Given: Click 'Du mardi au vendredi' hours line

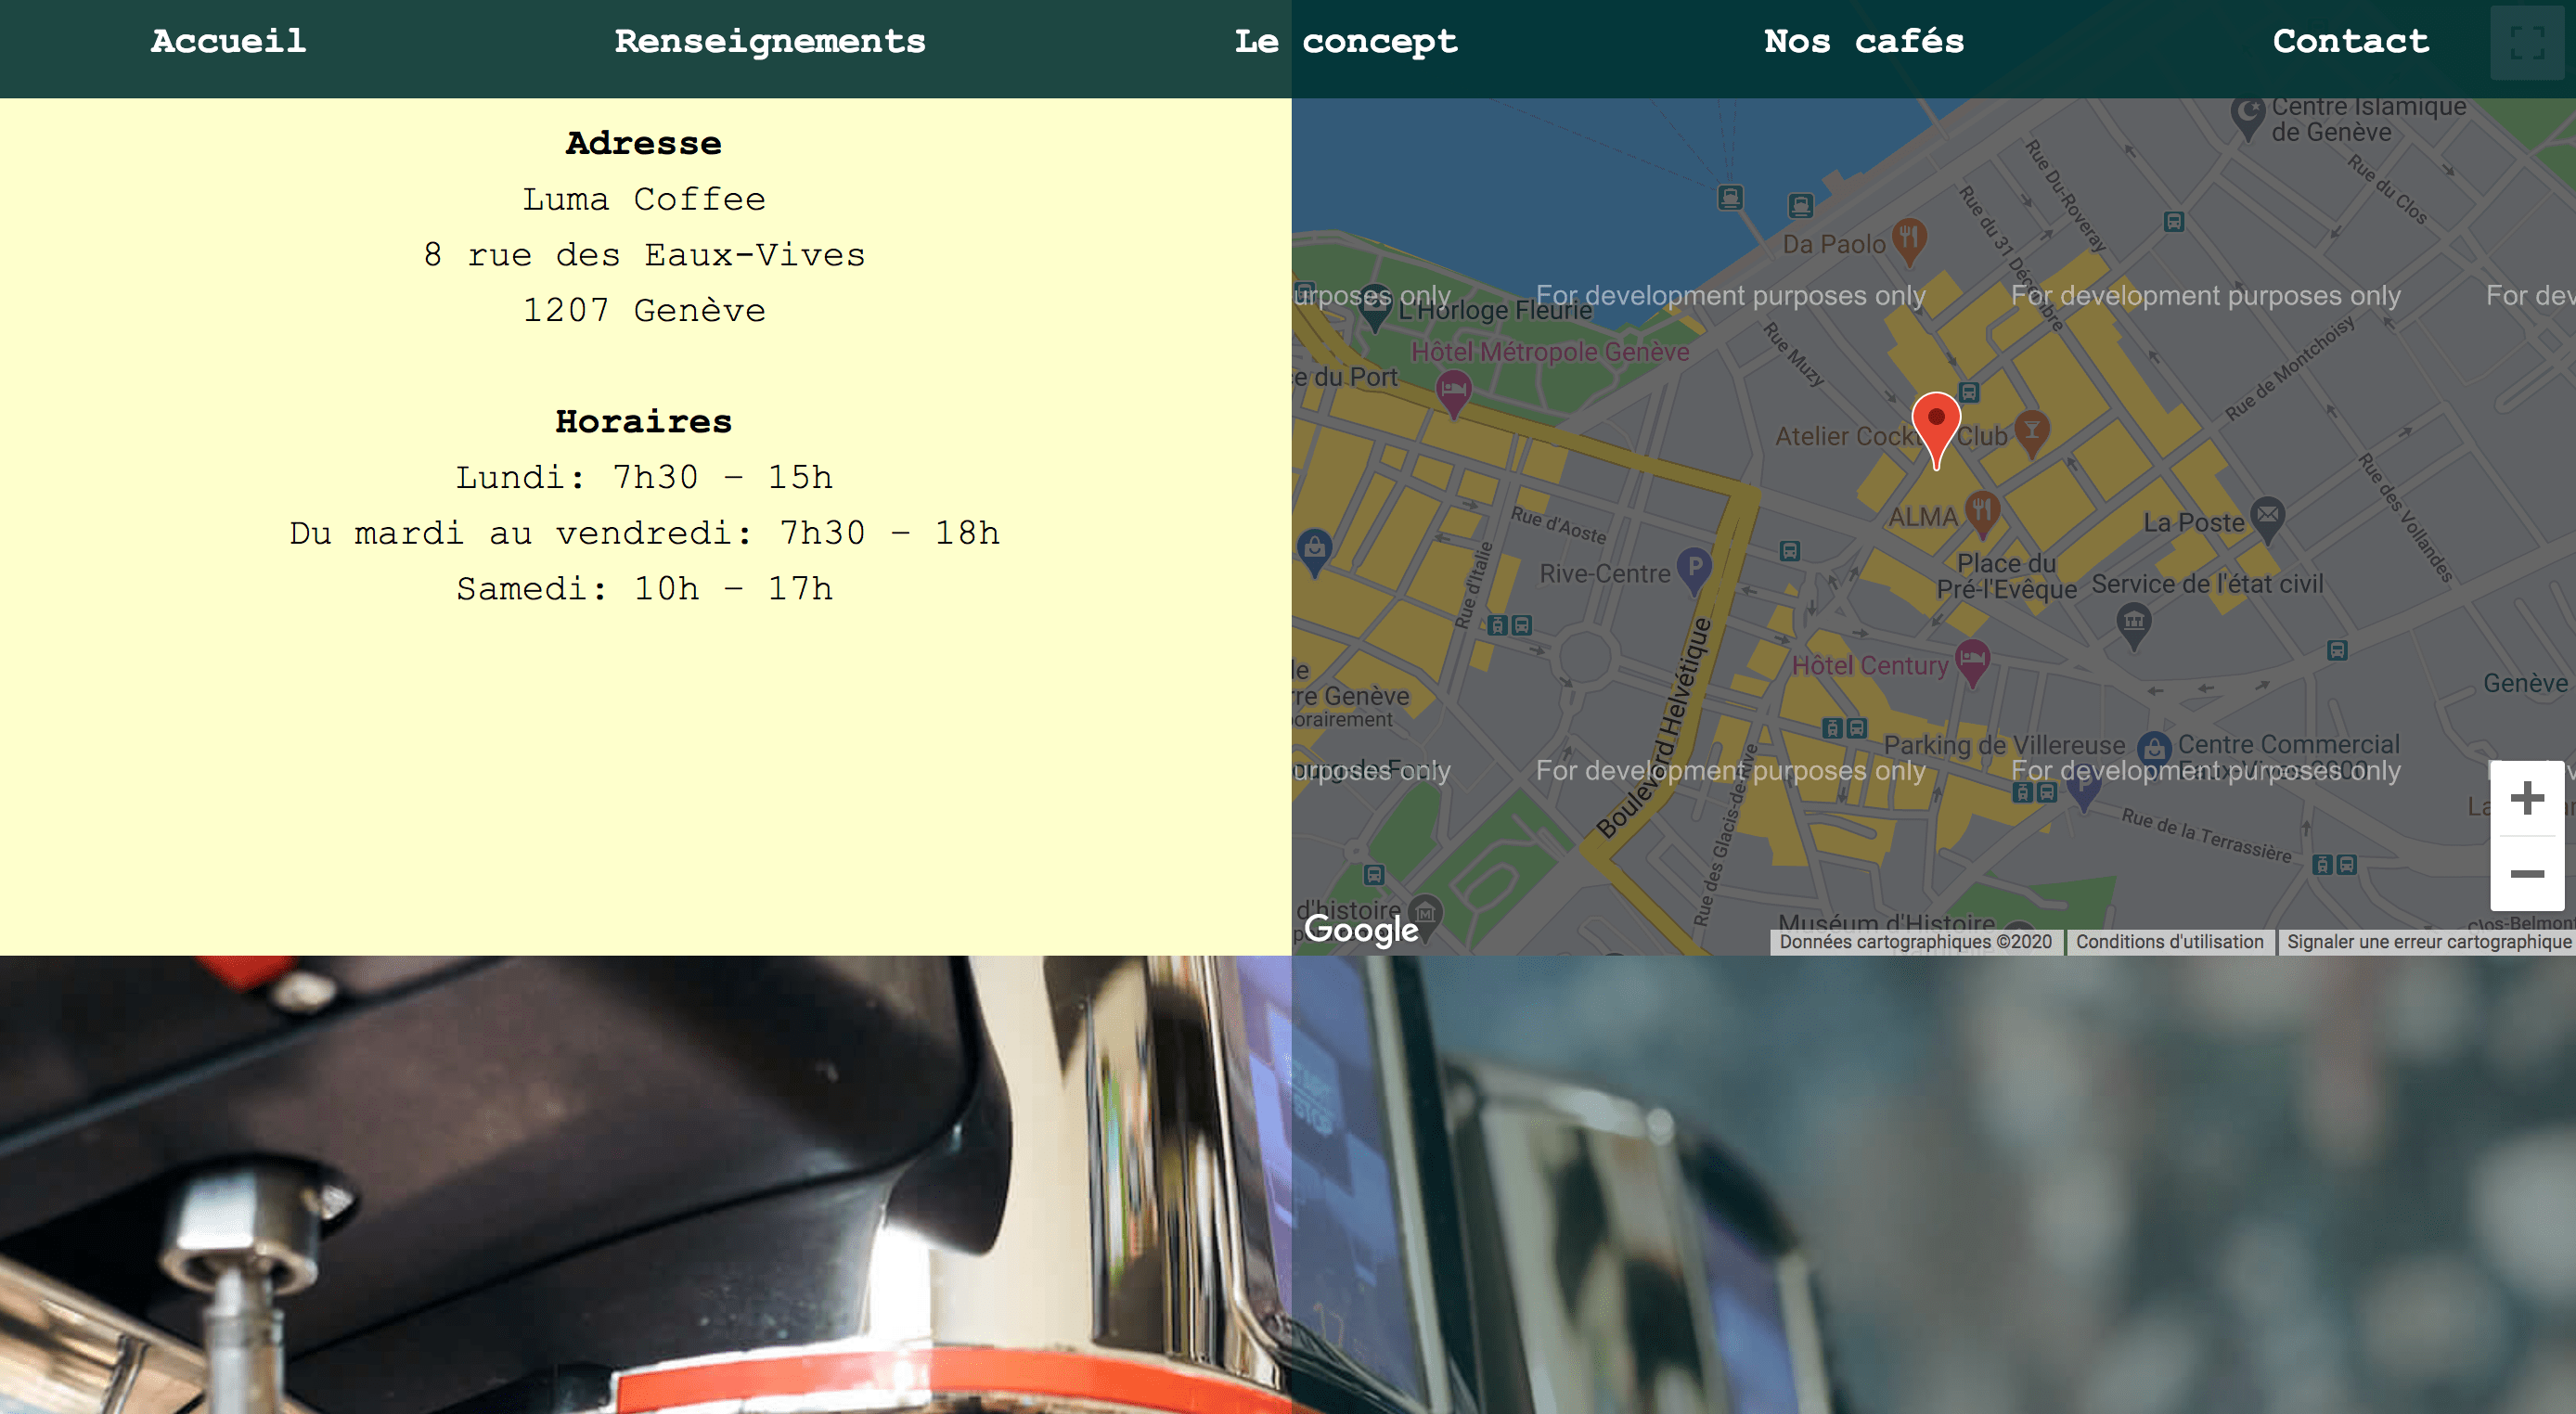Looking at the screenshot, I should [643, 533].
